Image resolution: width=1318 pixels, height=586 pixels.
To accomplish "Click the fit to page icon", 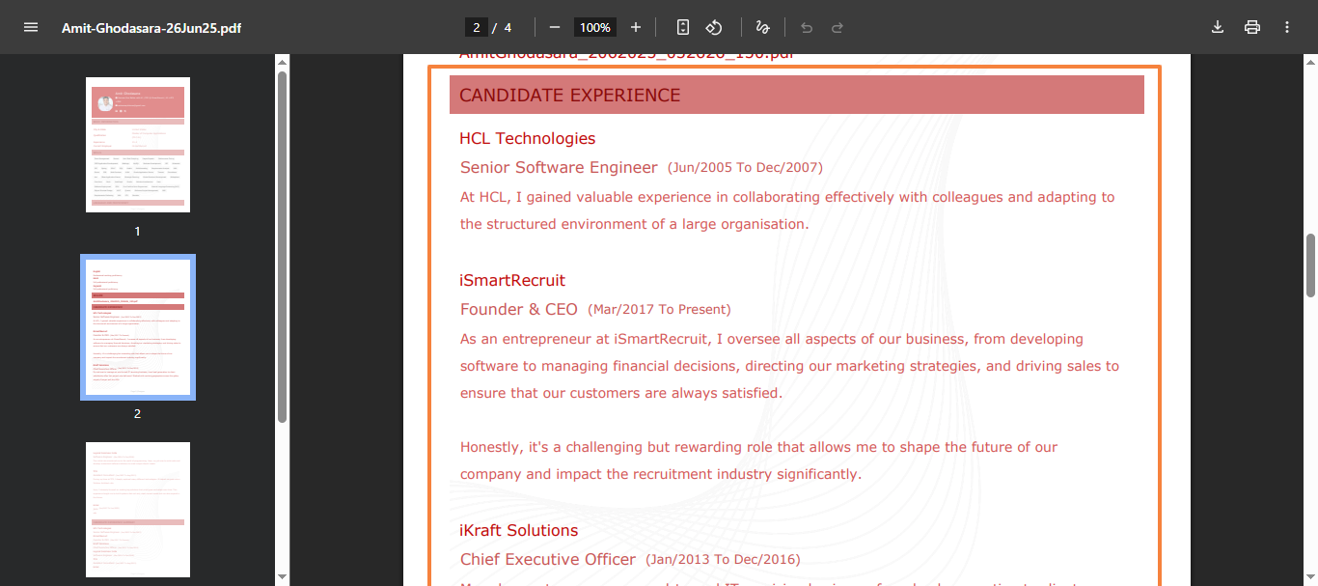I will click(x=683, y=27).
